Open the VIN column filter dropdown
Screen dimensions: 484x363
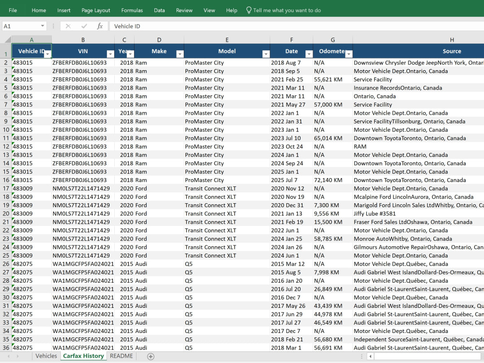(110, 54)
